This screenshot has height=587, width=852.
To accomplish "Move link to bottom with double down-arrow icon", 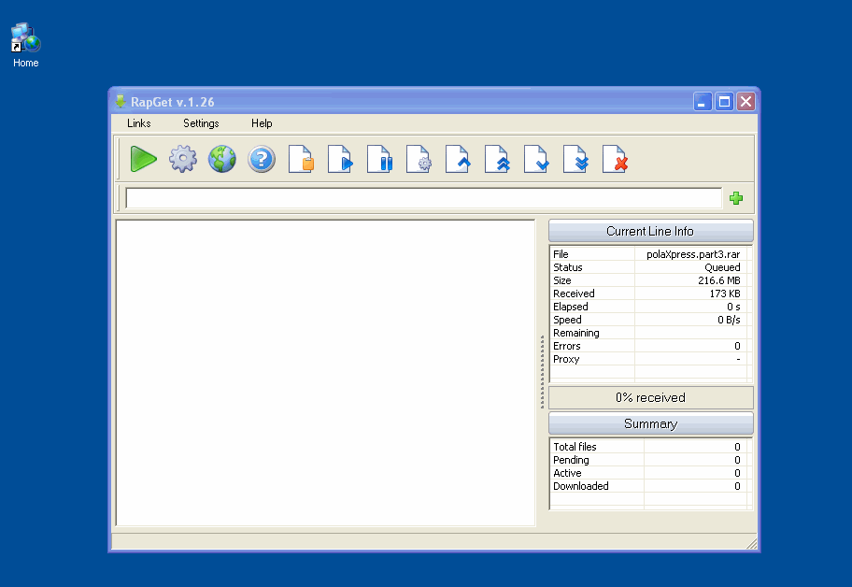I will point(575,159).
